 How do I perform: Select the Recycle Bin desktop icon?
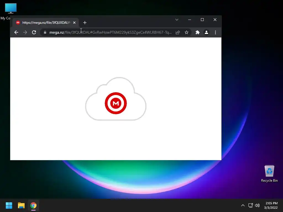(x=269, y=174)
